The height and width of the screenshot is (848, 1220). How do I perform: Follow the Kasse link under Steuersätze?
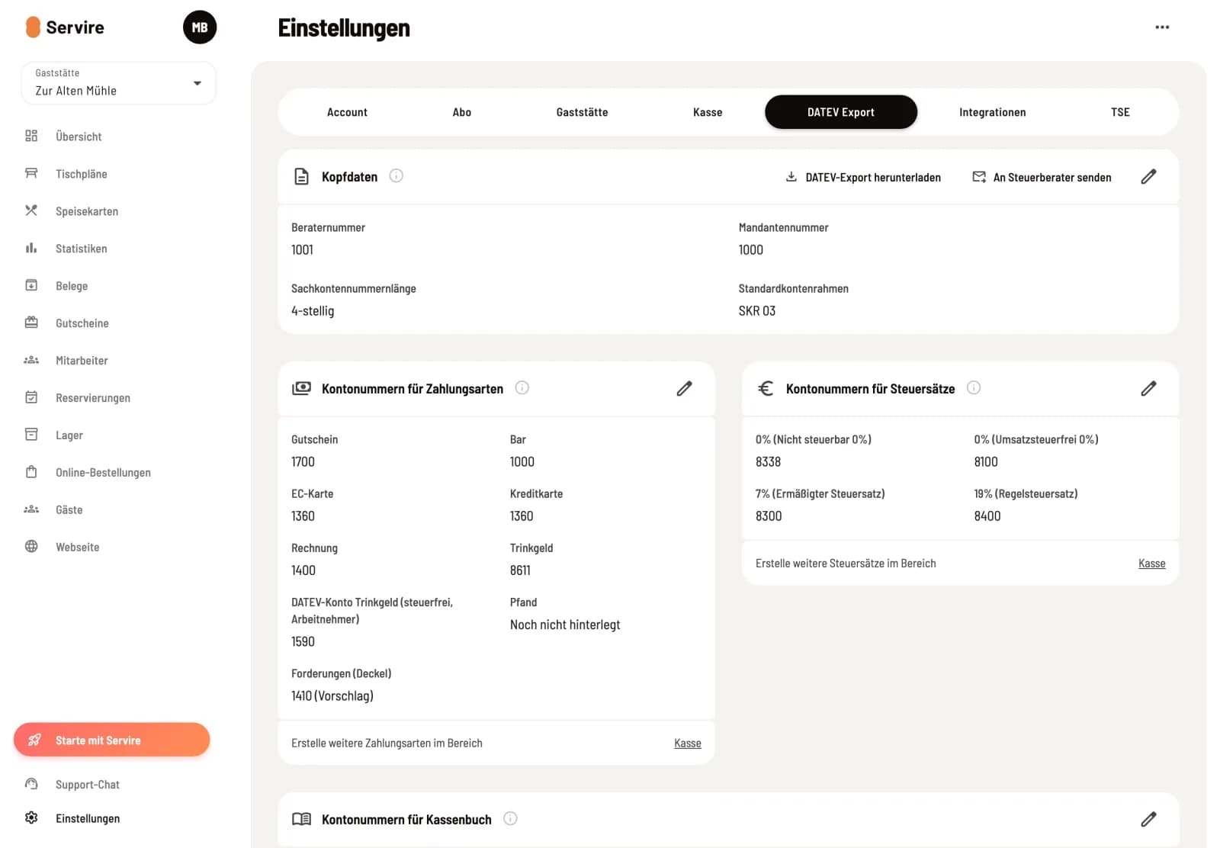1151,564
